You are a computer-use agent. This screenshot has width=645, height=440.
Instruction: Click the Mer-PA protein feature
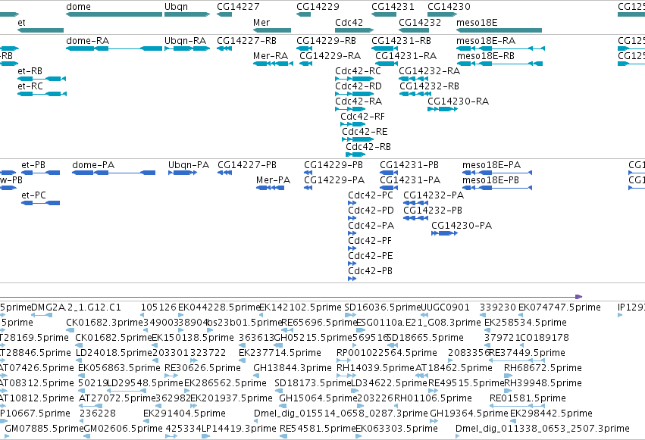[271, 188]
